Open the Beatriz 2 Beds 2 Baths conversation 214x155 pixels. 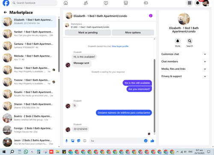point(29,118)
